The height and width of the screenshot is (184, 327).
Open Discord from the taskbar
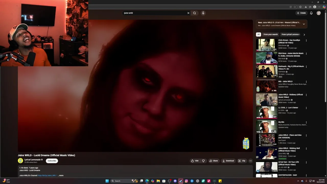point(175,181)
